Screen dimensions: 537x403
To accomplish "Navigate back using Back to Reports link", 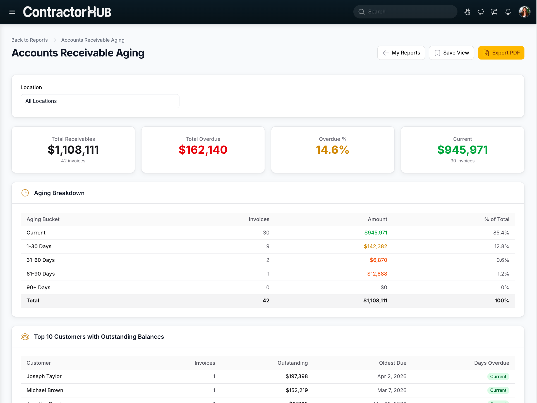I will (x=29, y=40).
